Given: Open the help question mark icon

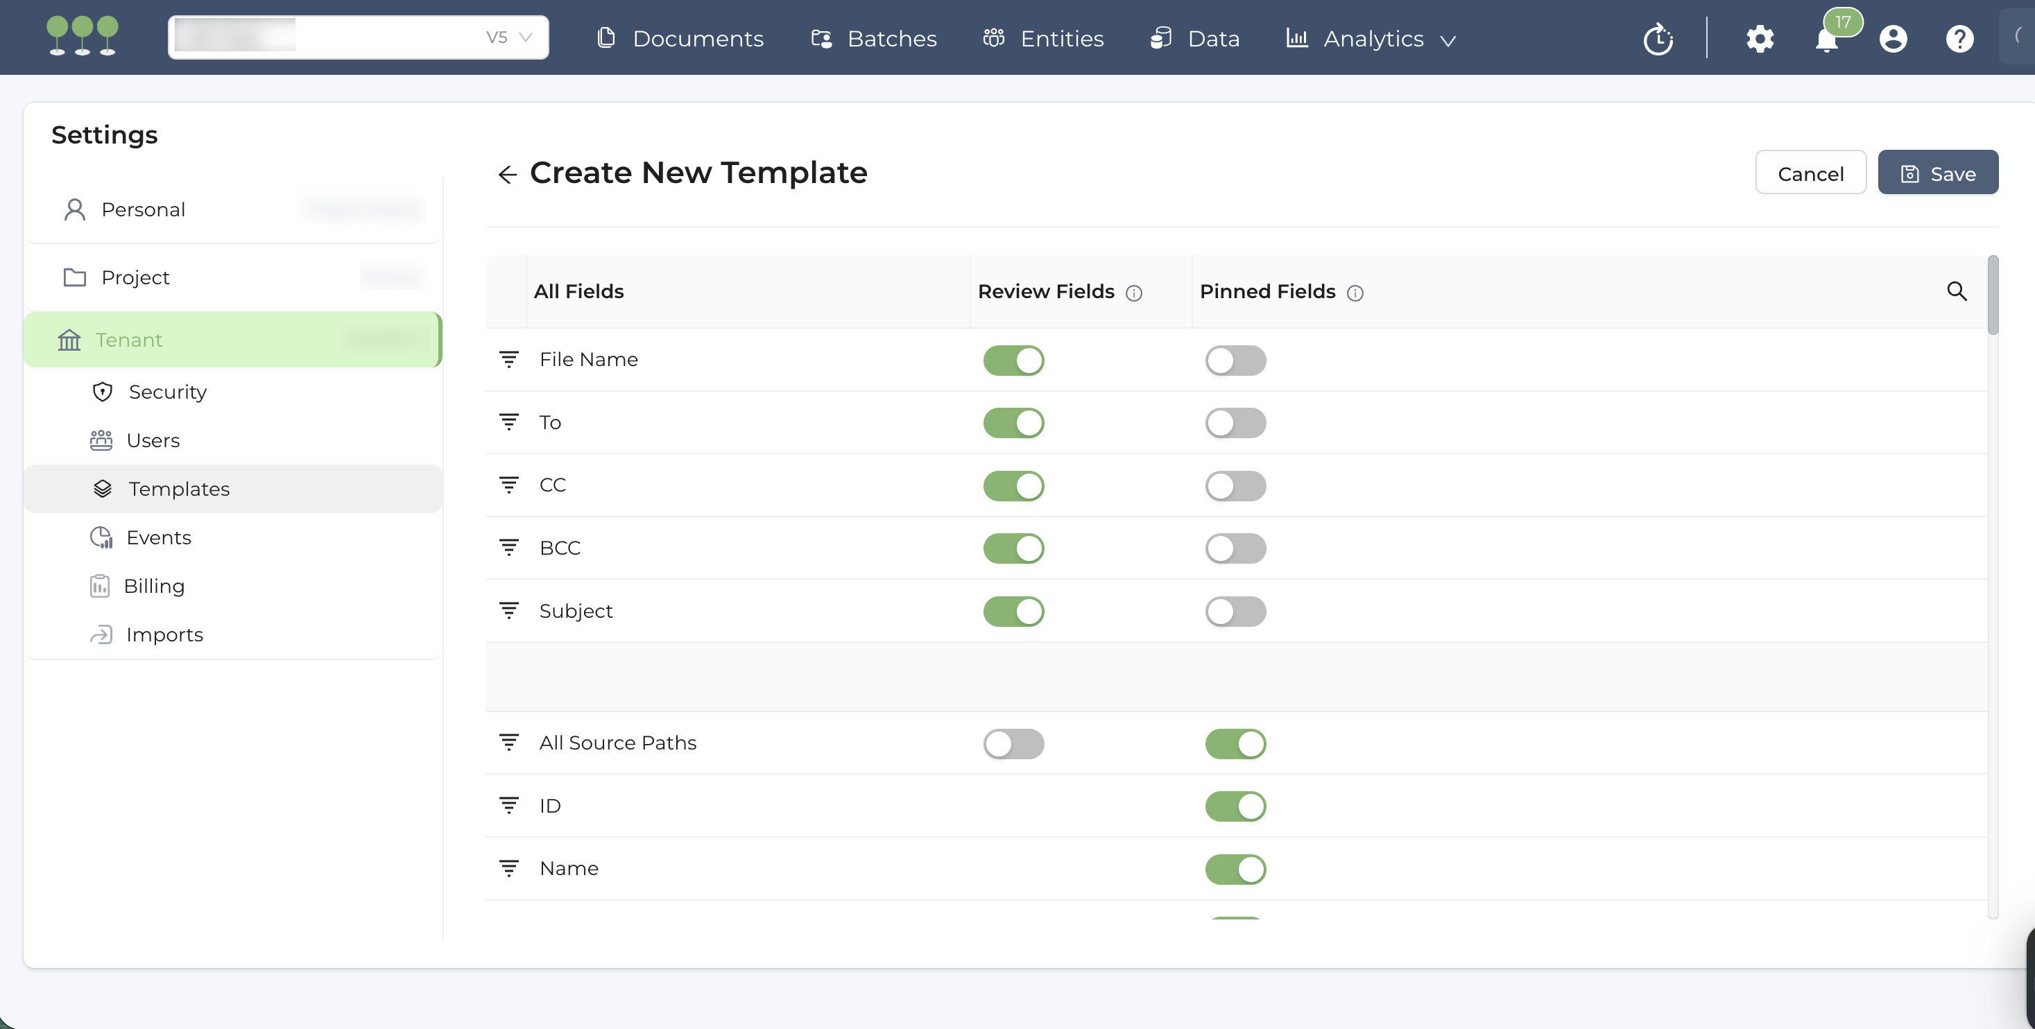Looking at the screenshot, I should pyautogui.click(x=1959, y=39).
